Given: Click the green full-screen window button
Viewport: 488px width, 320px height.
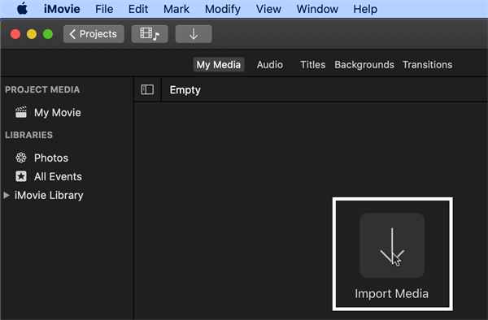Looking at the screenshot, I should (x=48, y=34).
